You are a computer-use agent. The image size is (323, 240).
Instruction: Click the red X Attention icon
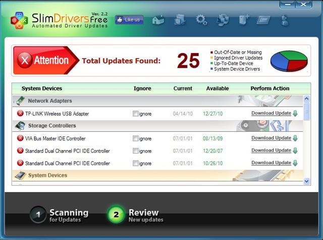point(25,60)
